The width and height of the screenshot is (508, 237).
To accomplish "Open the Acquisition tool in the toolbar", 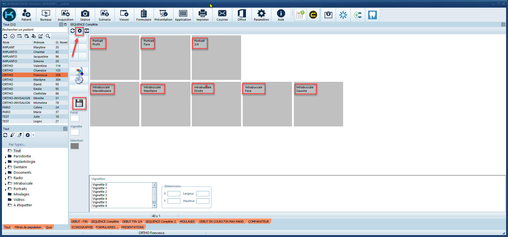I will point(65,15).
